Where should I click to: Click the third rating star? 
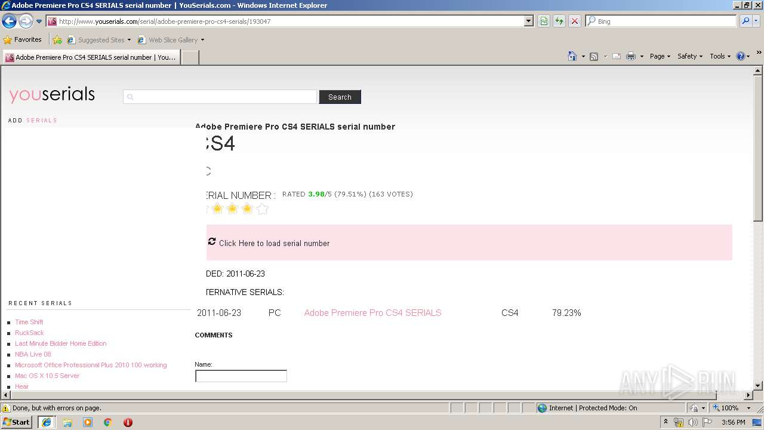click(x=232, y=208)
